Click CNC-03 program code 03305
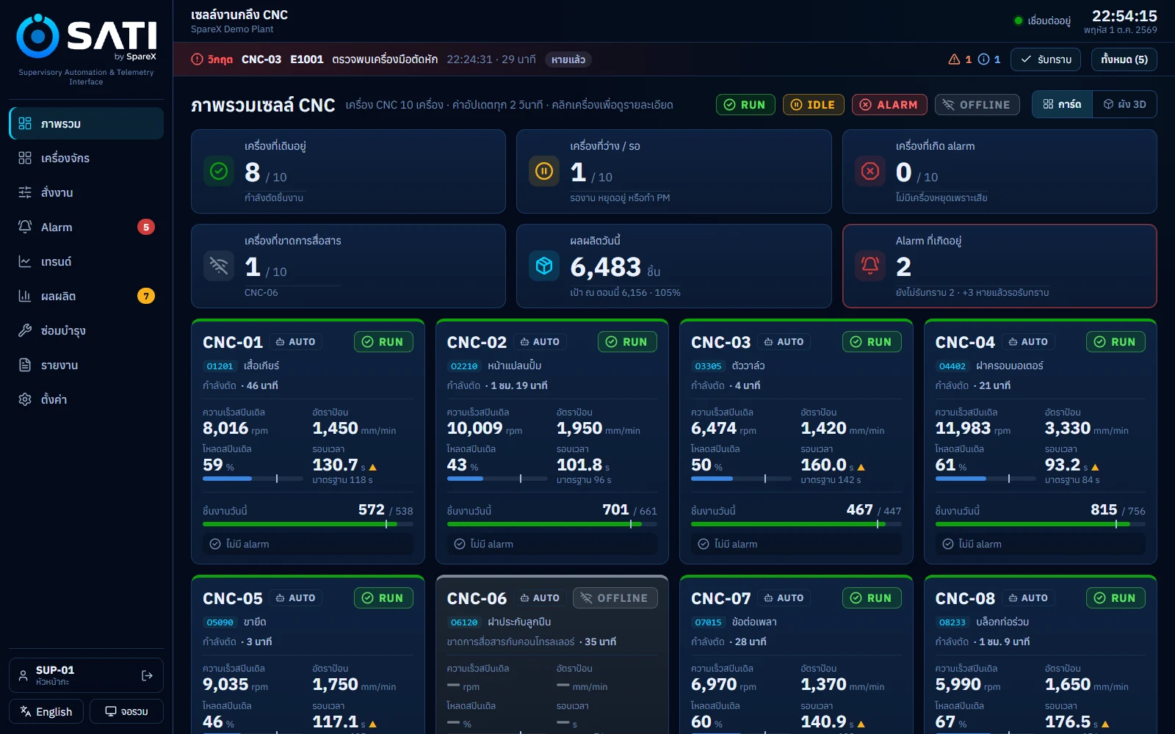The width and height of the screenshot is (1175, 734). [708, 366]
